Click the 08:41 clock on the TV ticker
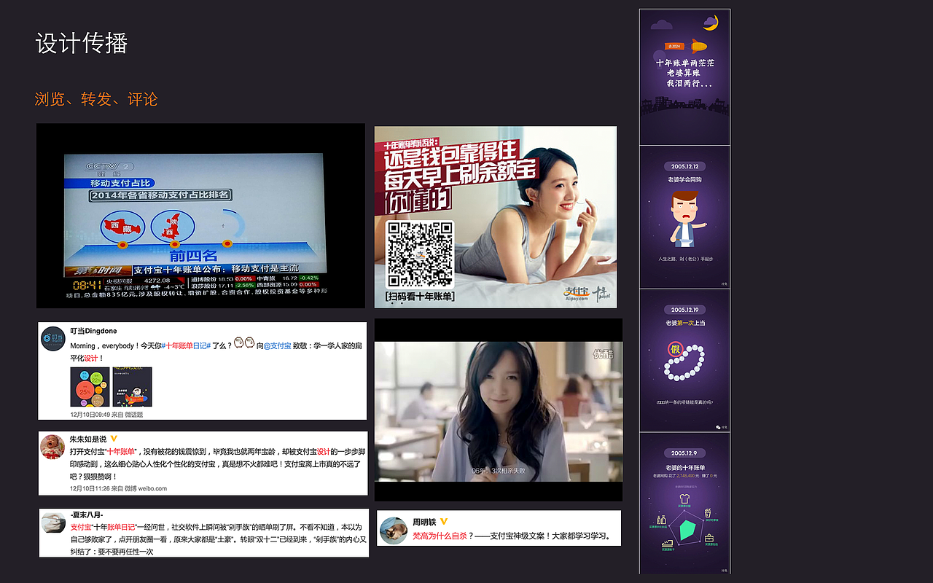Screen dimensions: 933x583 click(87, 285)
